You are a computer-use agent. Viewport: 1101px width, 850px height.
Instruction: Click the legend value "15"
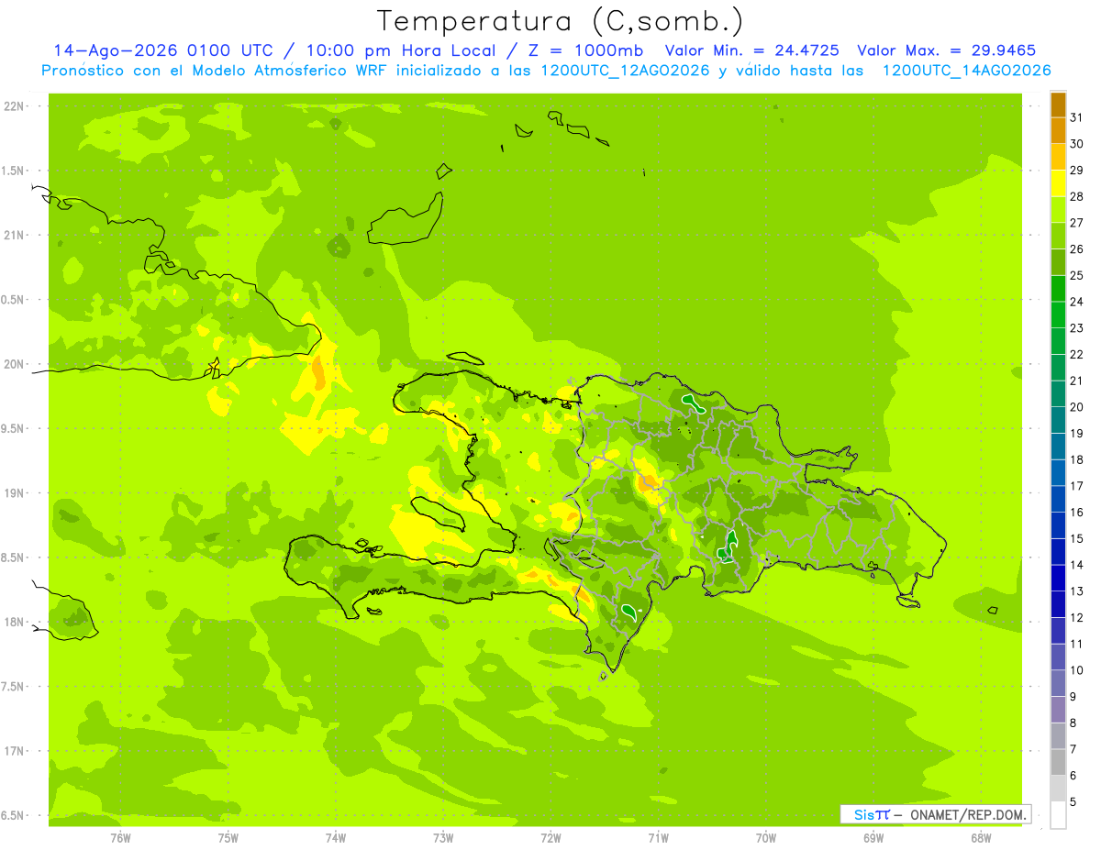(x=1077, y=538)
